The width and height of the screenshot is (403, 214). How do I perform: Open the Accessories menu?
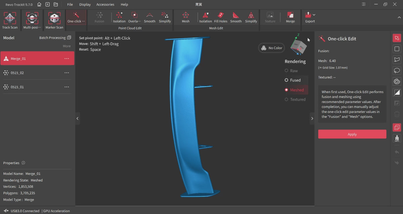(x=105, y=4)
